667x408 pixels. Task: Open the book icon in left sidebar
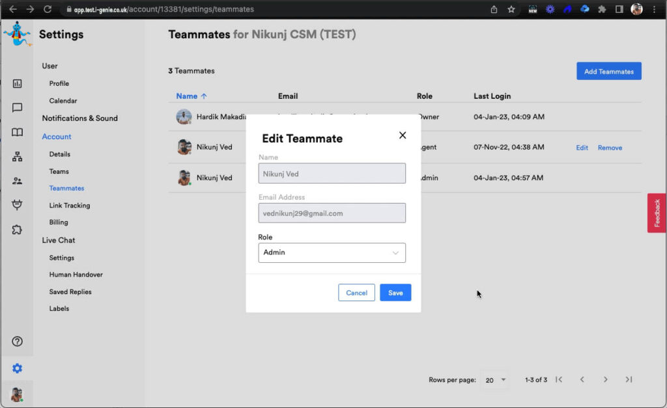pyautogui.click(x=18, y=133)
